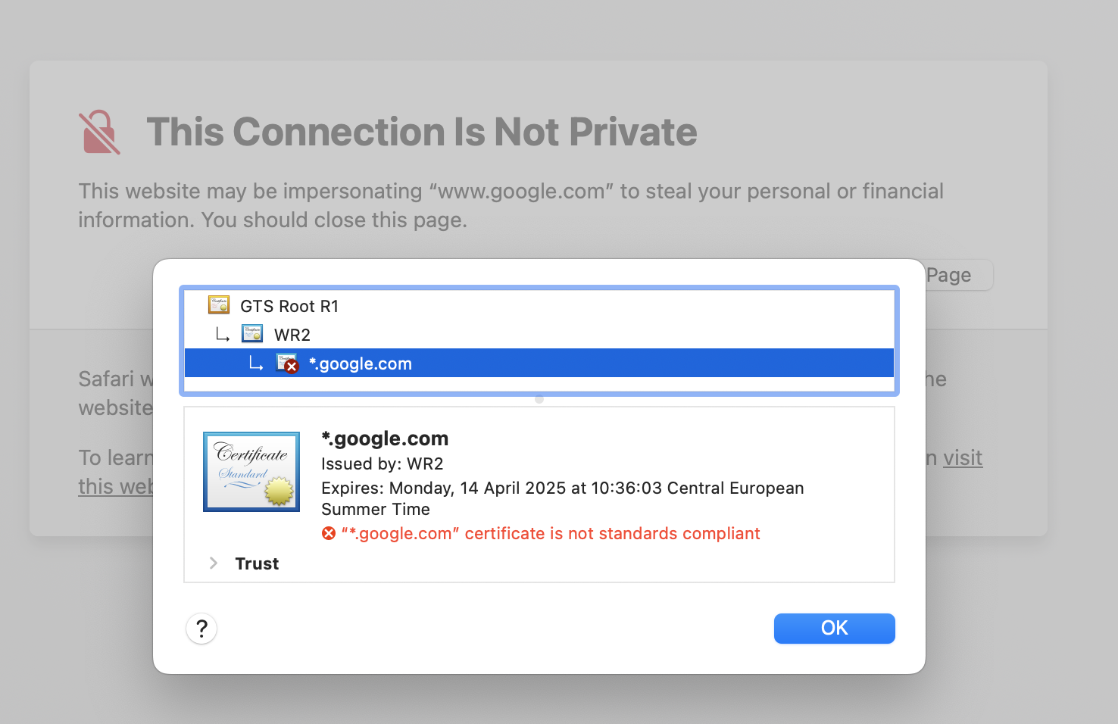Click the Trust label text
Screen dimensions: 1118x724
(257, 563)
